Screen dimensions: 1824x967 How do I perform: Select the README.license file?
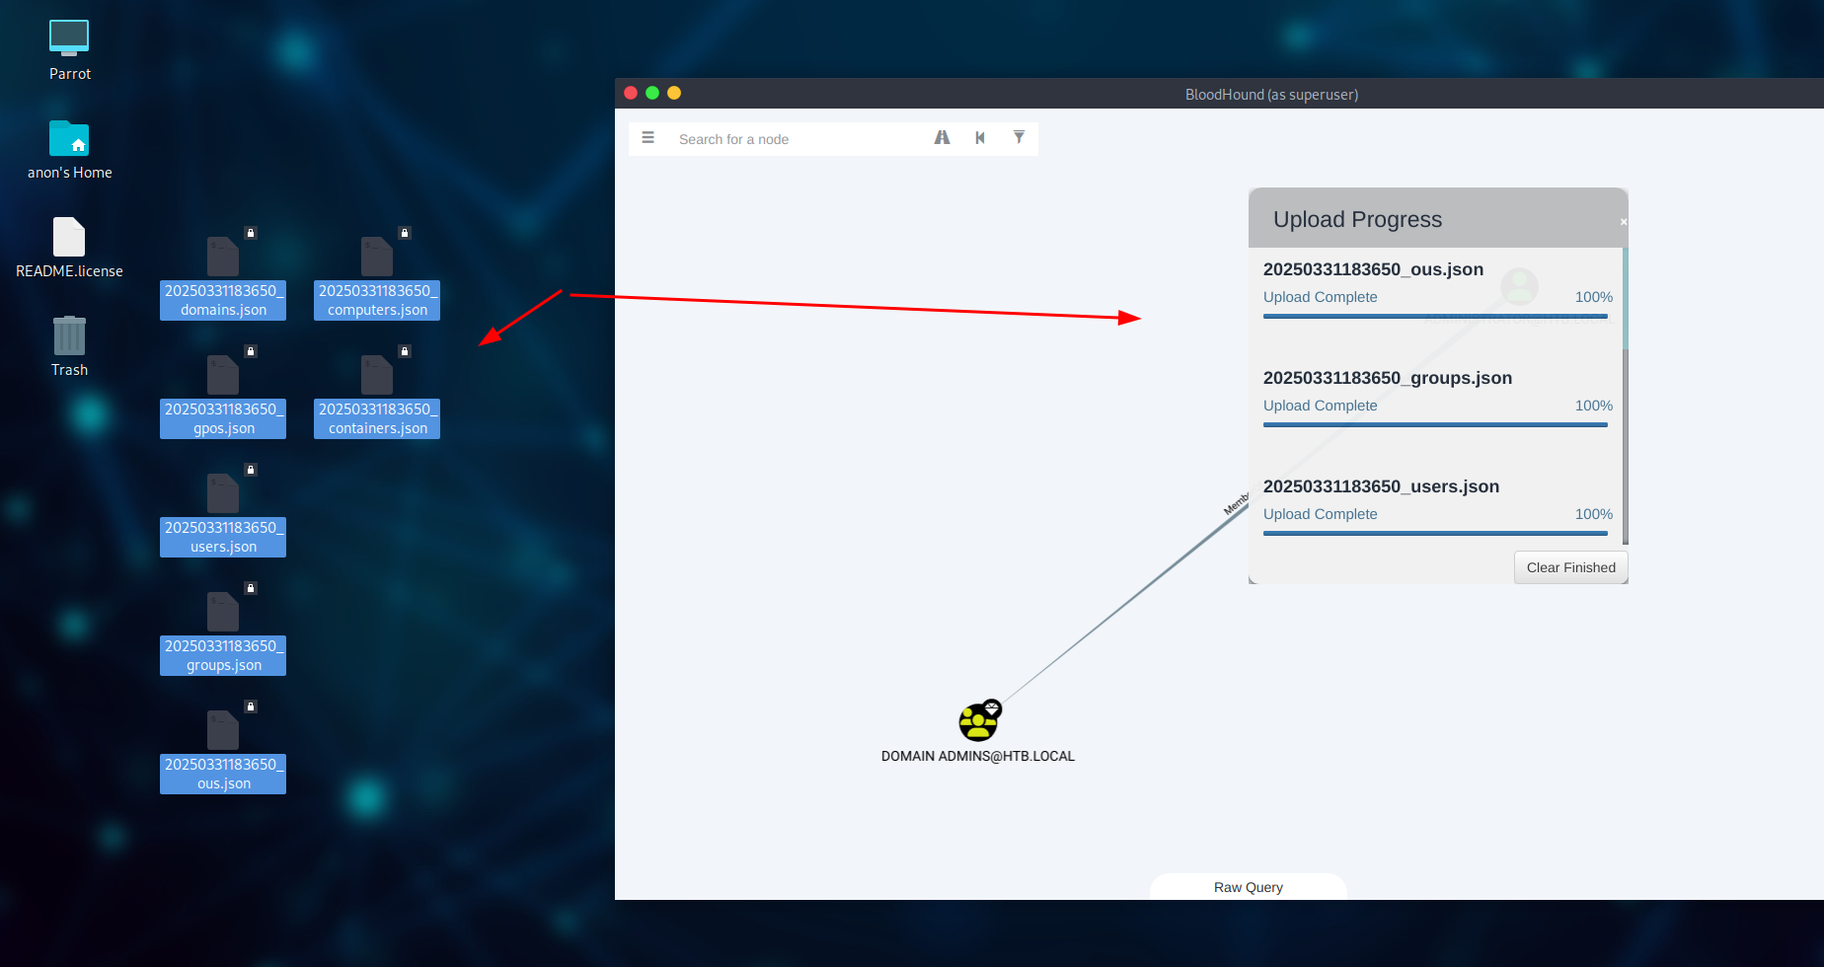(69, 238)
